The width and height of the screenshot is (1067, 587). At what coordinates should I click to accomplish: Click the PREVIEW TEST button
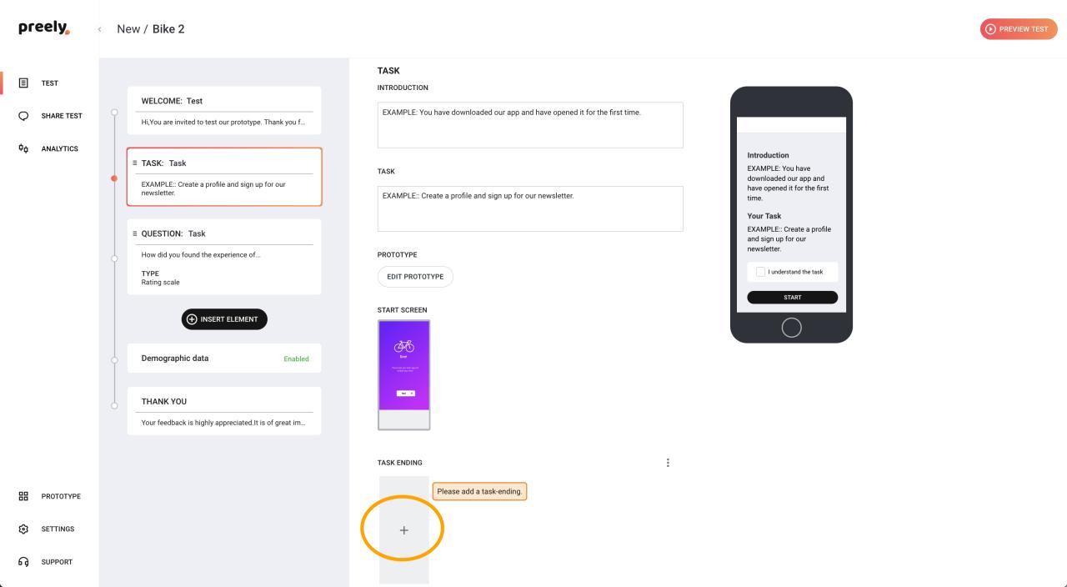(1019, 28)
